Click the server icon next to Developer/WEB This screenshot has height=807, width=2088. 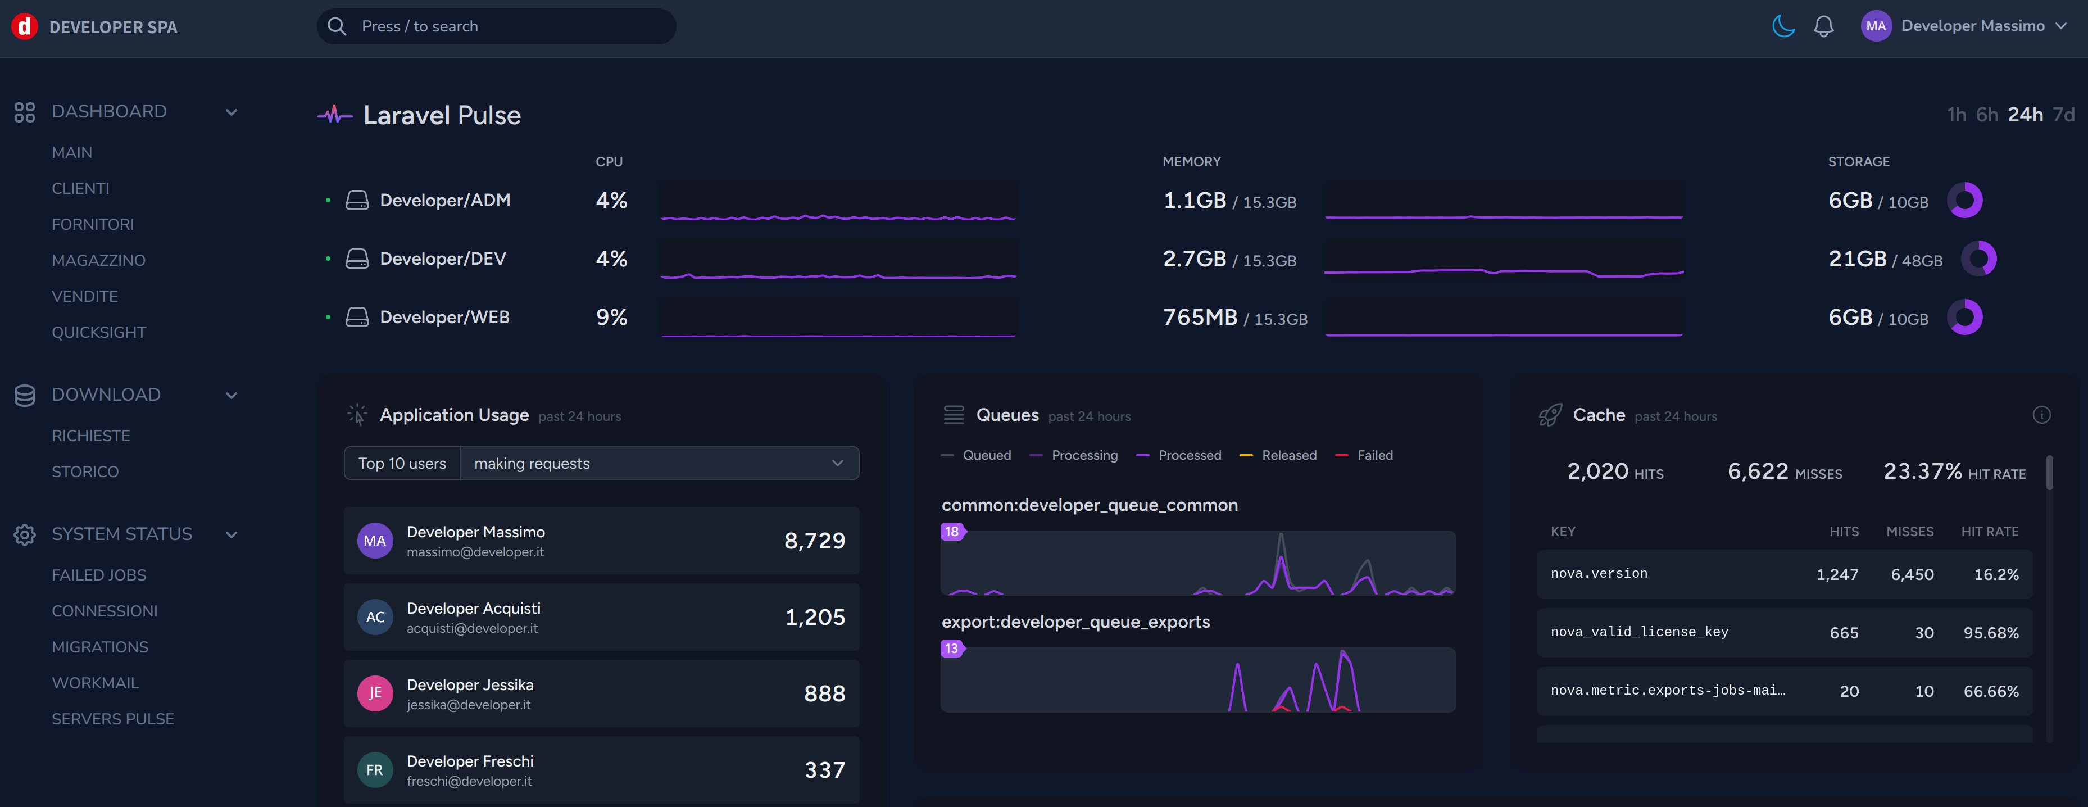coord(357,316)
